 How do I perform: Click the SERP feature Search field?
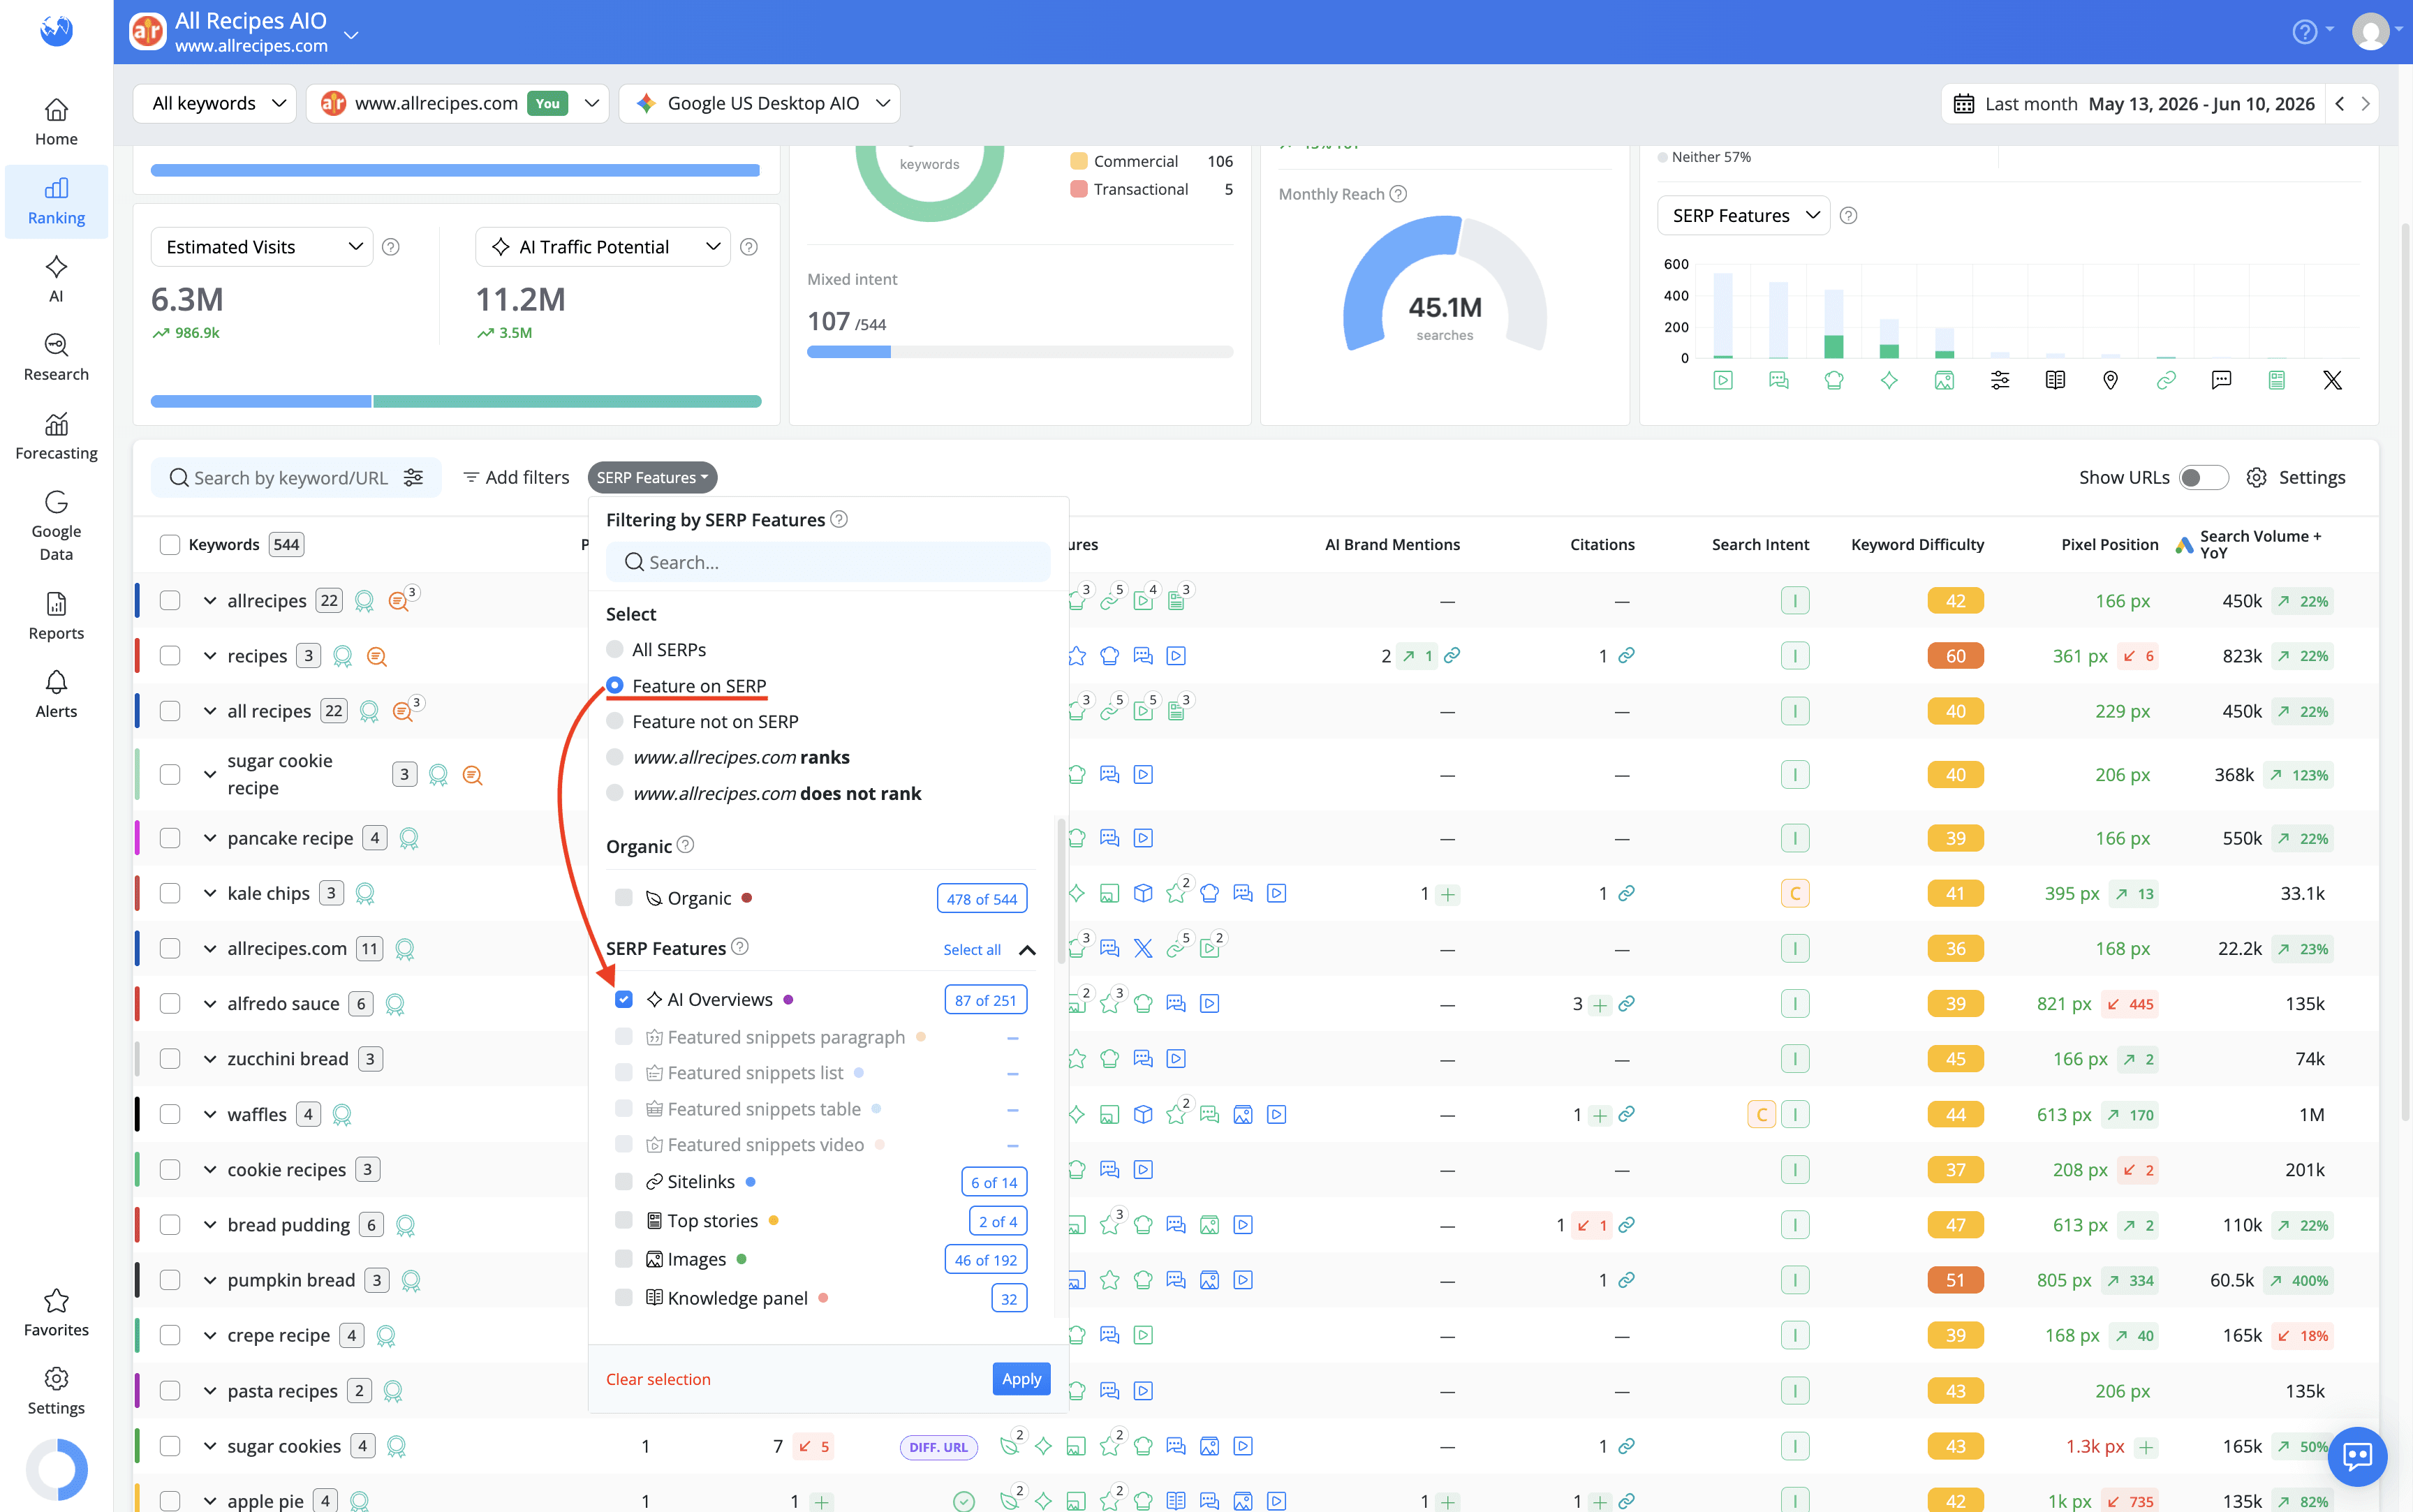click(x=828, y=562)
